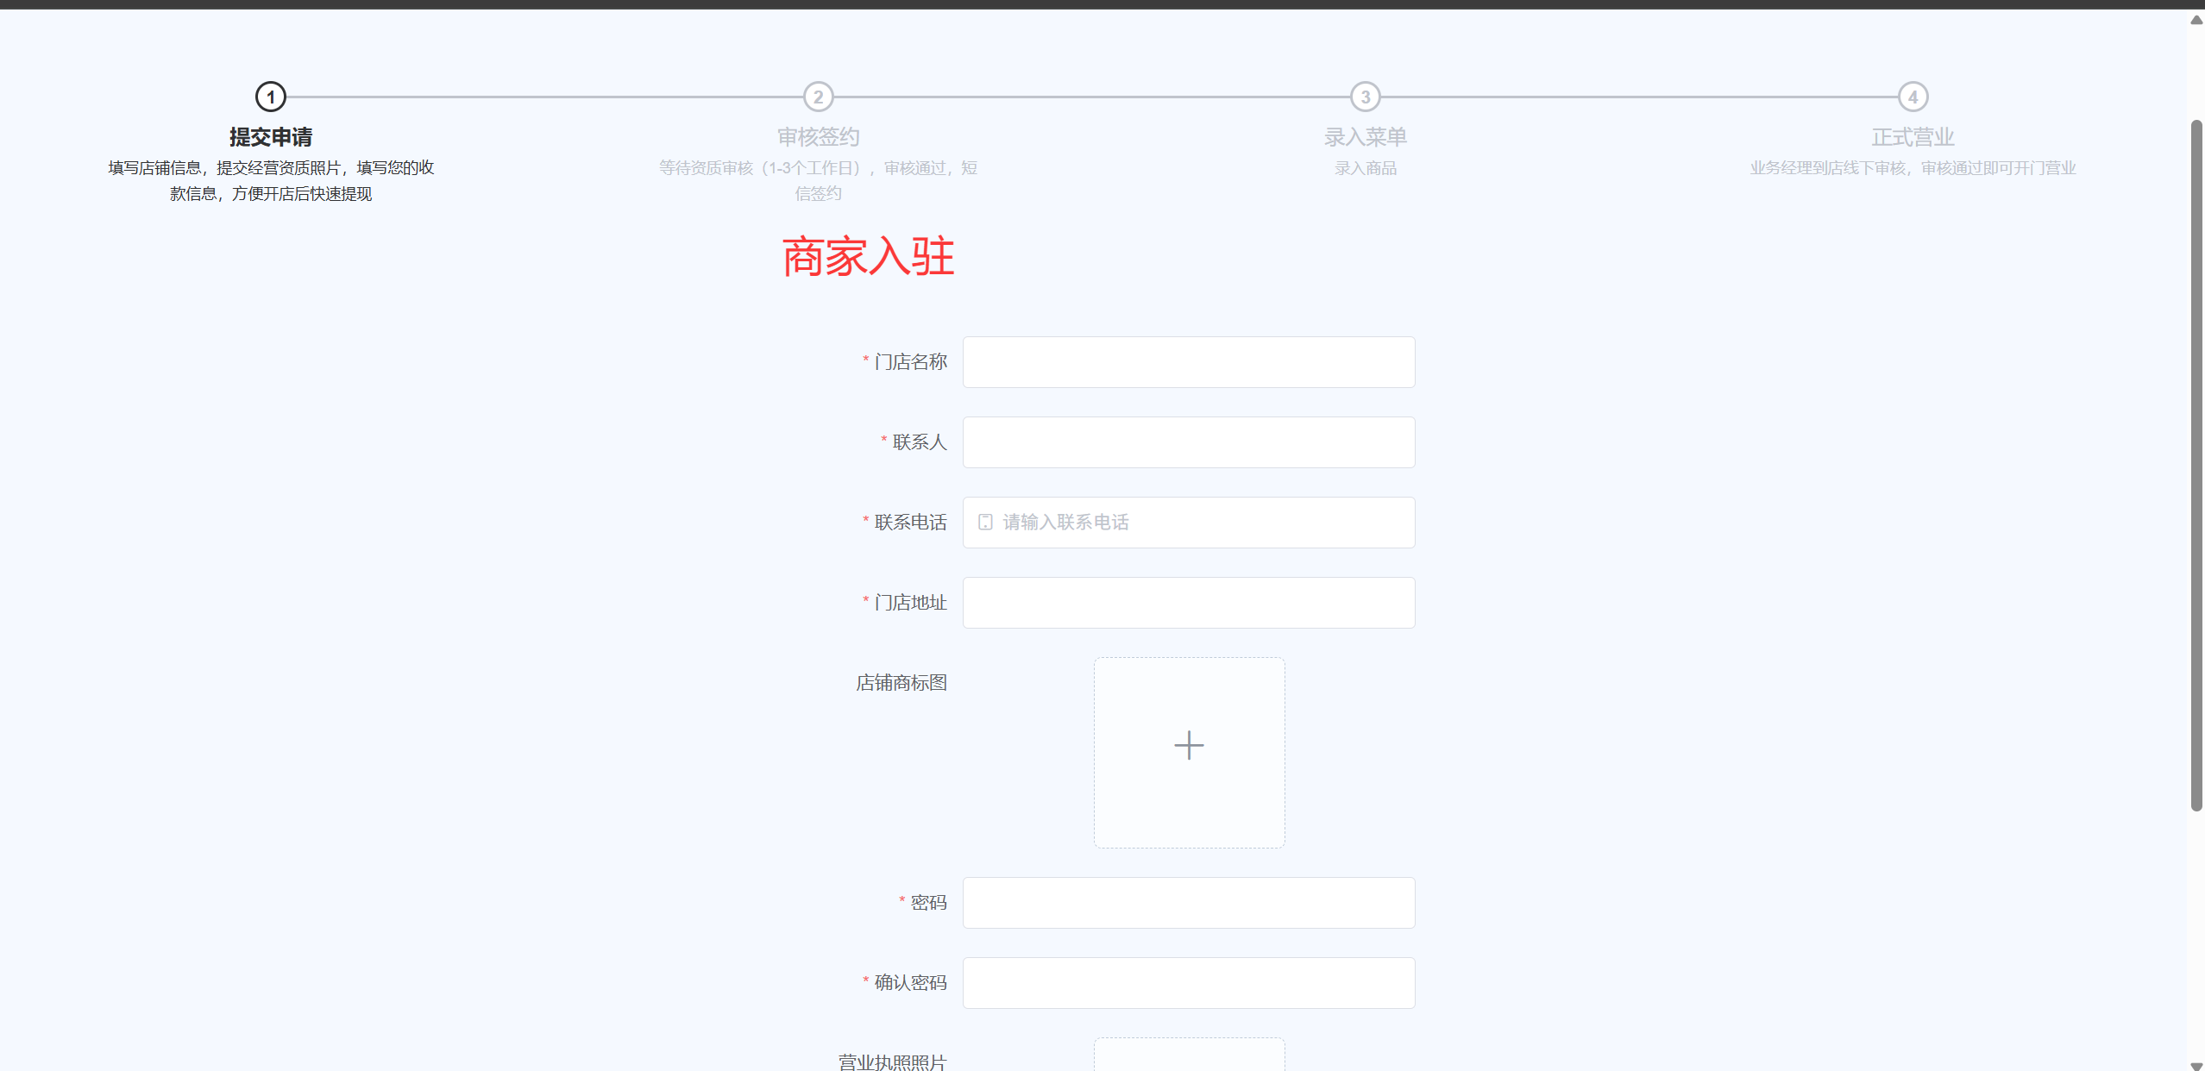This screenshot has width=2205, height=1071.
Task: Click step 4 circle icon
Action: point(1913,97)
